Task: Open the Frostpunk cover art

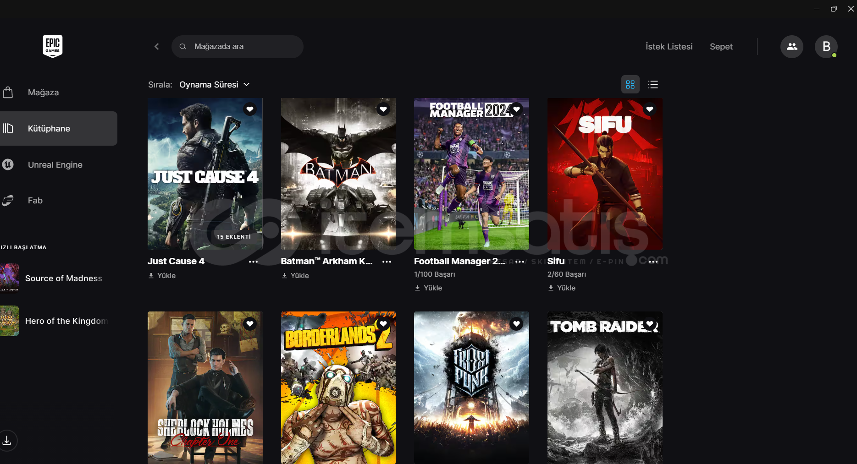Action: click(471, 388)
